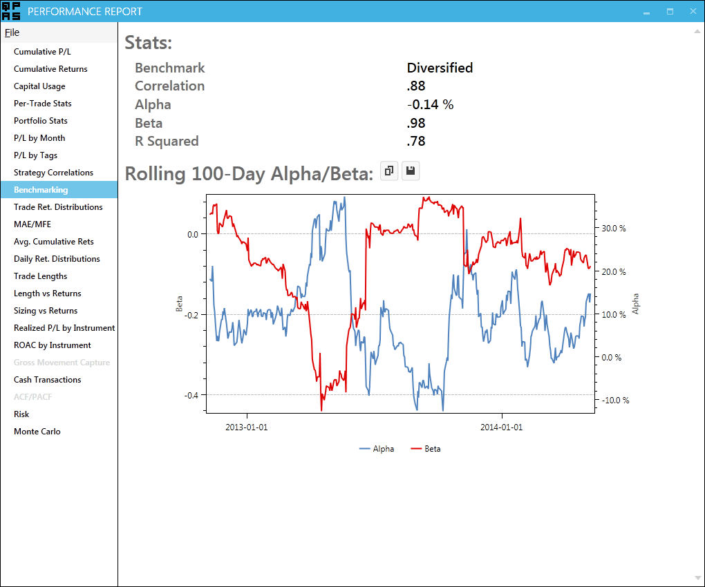Image resolution: width=705 pixels, height=587 pixels.
Task: Click the QPAS app logo icon
Action: 11,11
